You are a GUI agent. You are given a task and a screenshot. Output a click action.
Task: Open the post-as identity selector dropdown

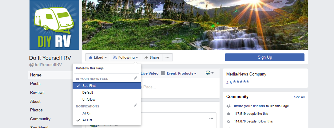click(x=210, y=73)
